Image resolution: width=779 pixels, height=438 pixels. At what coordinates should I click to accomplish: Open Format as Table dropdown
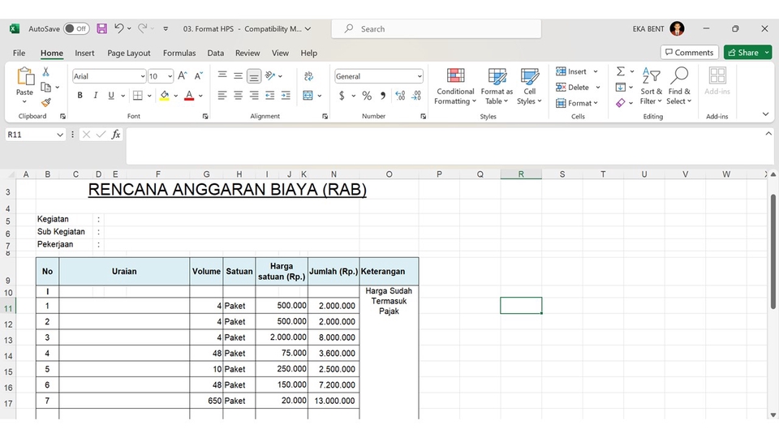(x=497, y=87)
